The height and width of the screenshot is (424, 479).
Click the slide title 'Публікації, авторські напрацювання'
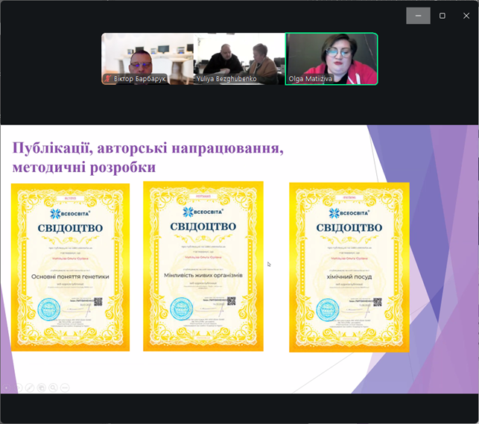click(x=147, y=148)
